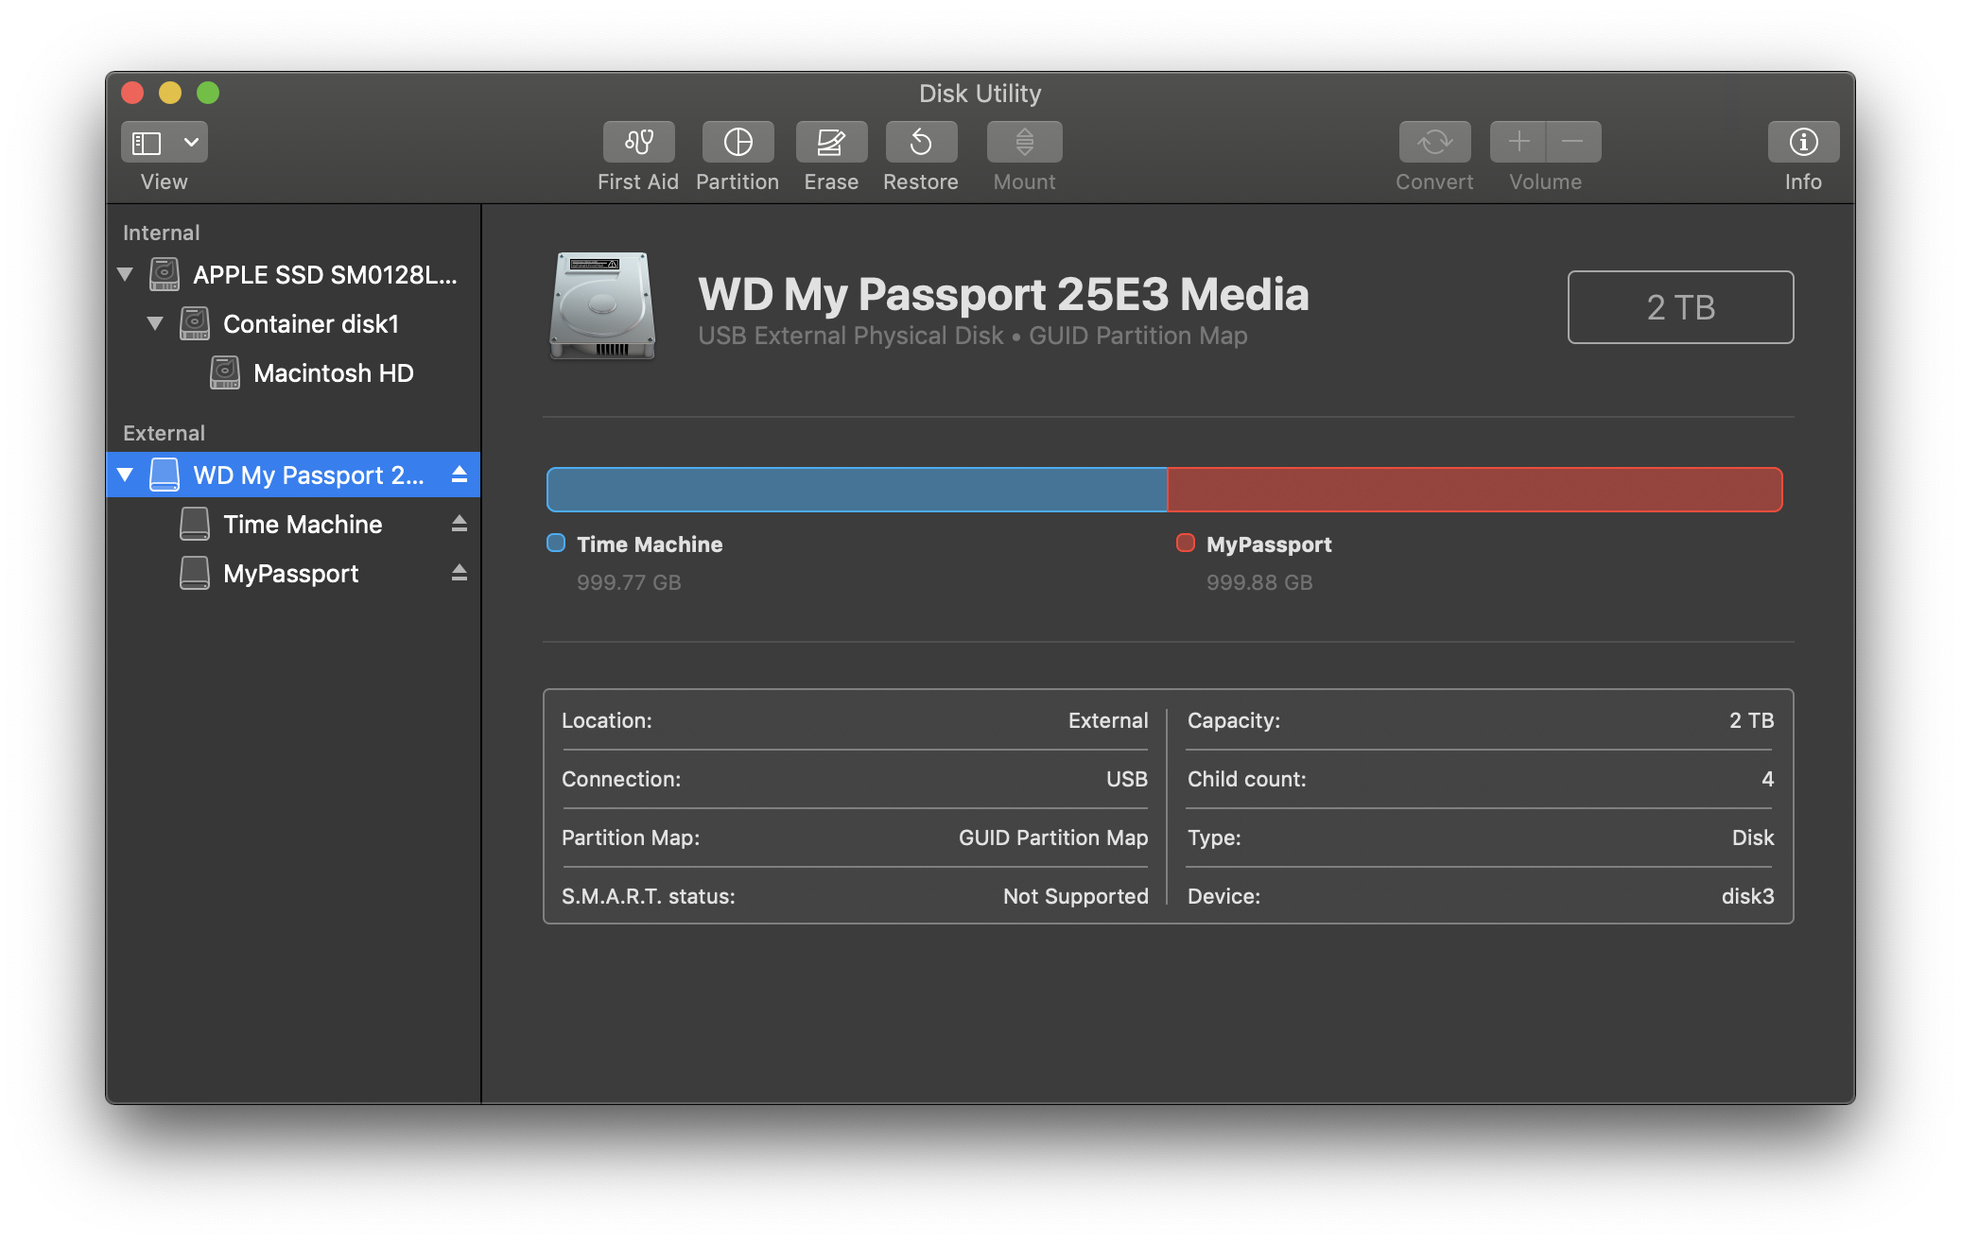Viewport: 1961px width, 1244px height.
Task: Click the Internal section header
Action: (x=162, y=233)
